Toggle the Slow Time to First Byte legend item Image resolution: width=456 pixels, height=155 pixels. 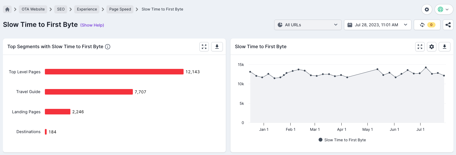click(342, 140)
